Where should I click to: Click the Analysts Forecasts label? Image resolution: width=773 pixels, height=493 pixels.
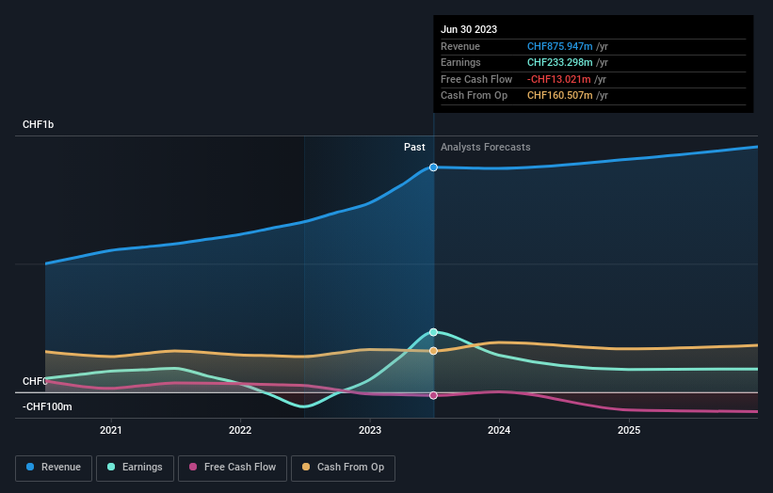click(x=486, y=148)
